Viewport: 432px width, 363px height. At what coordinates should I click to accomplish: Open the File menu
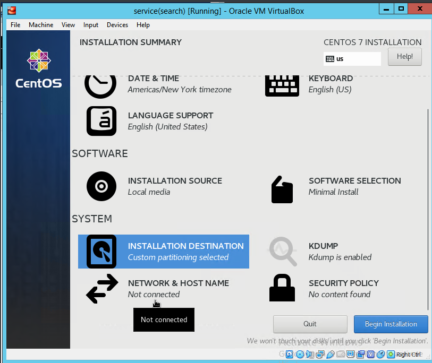coord(15,25)
